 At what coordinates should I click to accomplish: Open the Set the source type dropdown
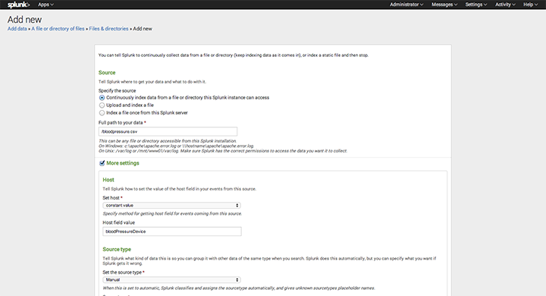pos(171,280)
